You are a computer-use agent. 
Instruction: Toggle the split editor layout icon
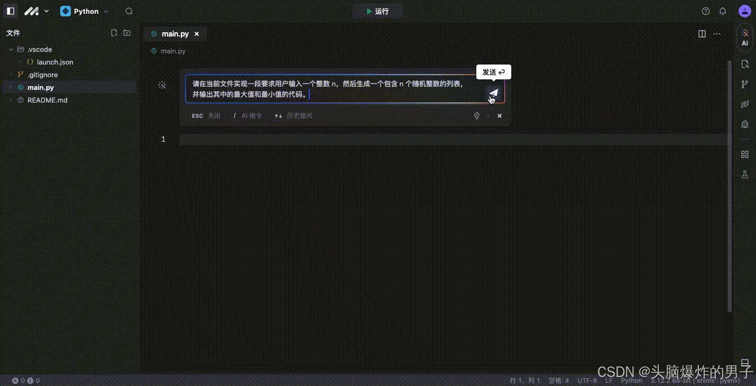(701, 33)
